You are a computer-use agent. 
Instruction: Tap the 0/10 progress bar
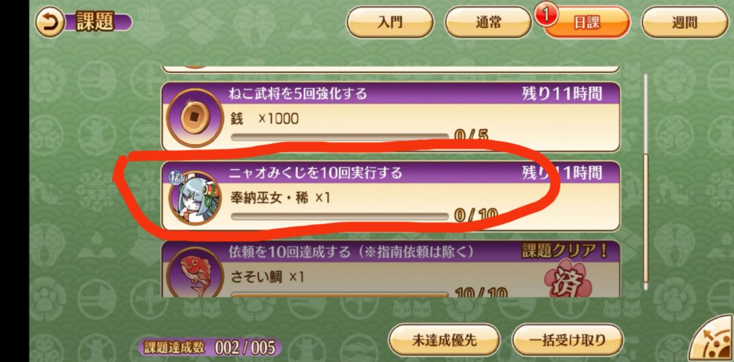point(339,216)
